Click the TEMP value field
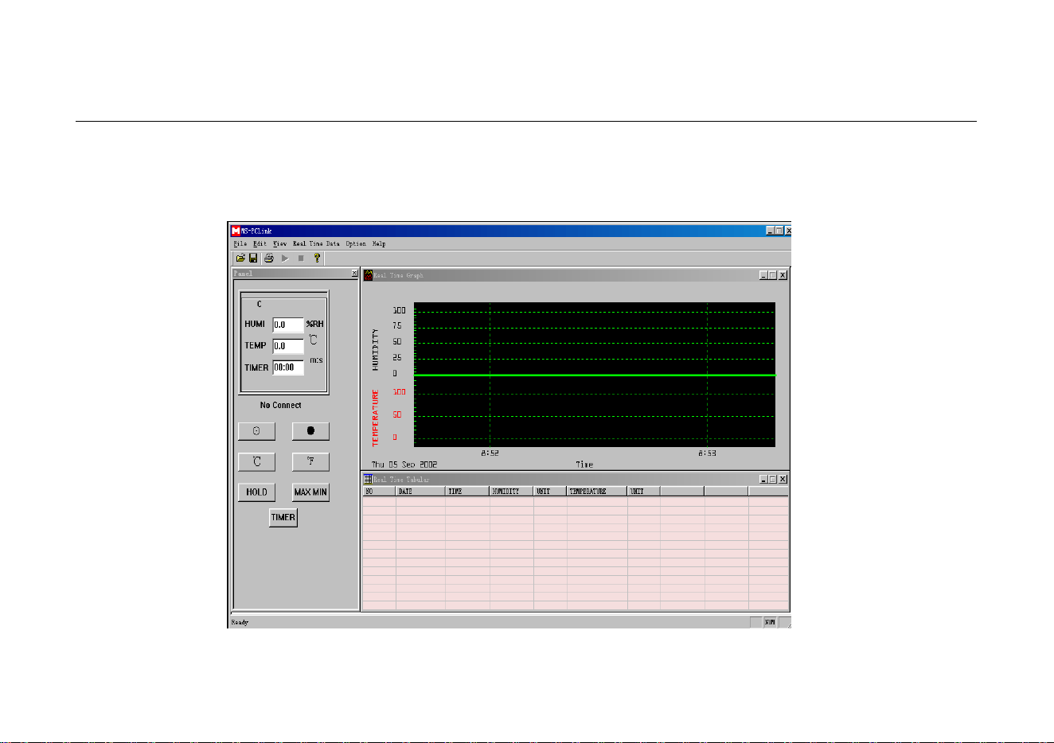 pyautogui.click(x=288, y=346)
